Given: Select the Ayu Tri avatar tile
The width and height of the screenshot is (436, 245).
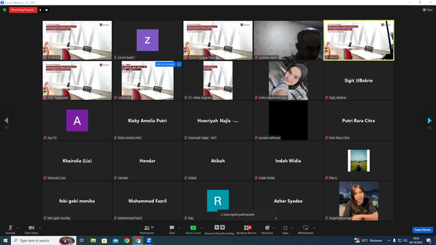Looking at the screenshot, I should (77, 120).
